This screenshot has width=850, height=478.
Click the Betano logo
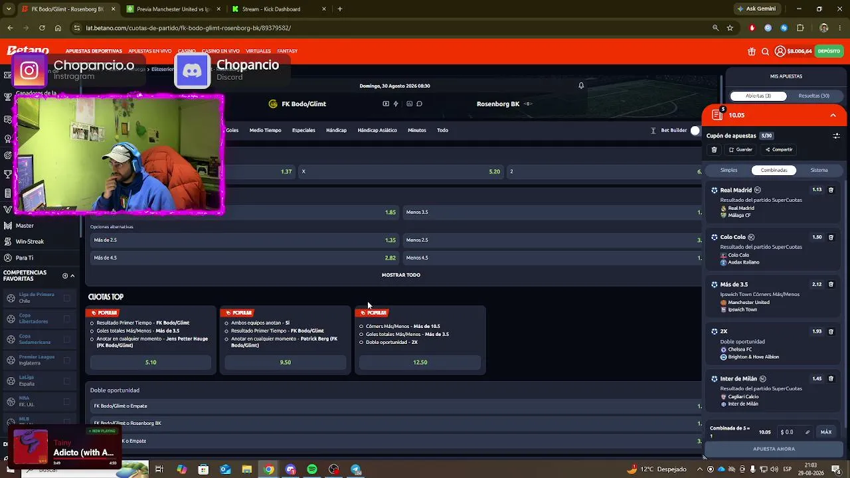coord(28,50)
